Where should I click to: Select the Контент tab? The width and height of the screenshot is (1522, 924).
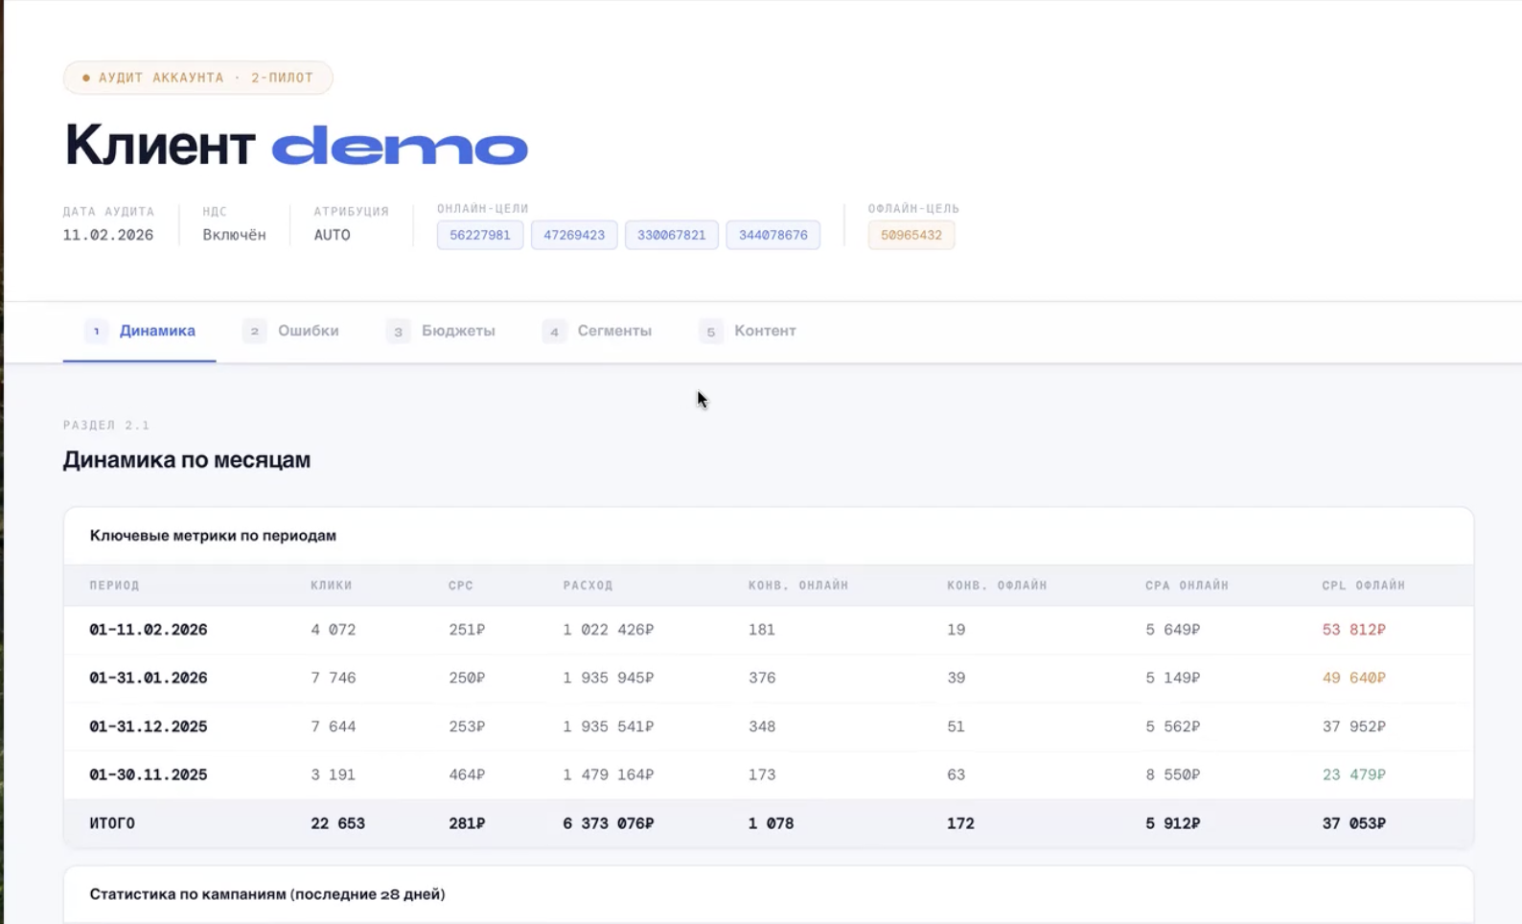749,331
